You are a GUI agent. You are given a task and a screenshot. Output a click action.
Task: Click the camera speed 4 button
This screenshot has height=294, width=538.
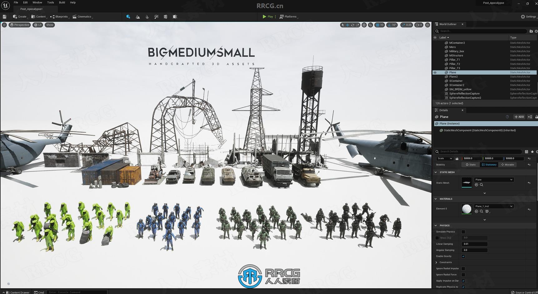tap(419, 25)
